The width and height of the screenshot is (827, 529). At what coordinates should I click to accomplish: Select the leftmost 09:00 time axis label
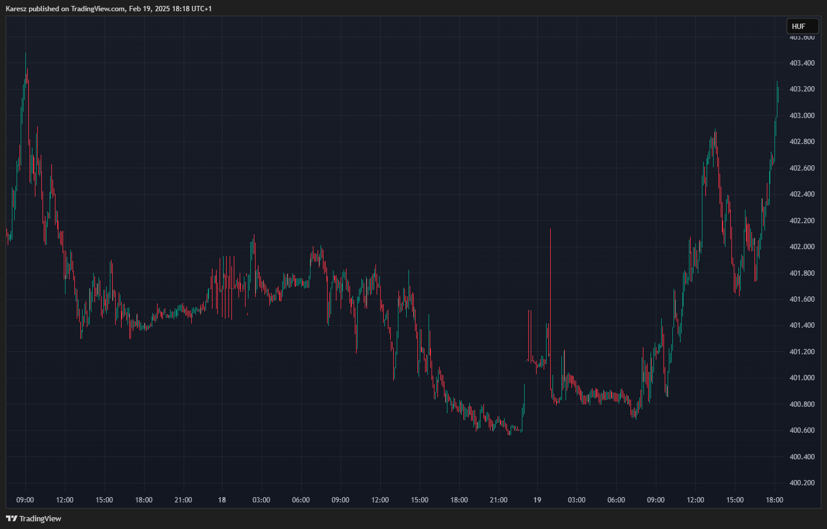coord(25,500)
